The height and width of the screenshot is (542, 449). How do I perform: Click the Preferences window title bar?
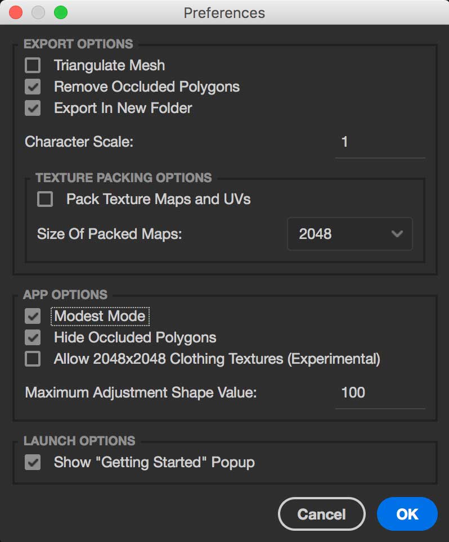(225, 12)
